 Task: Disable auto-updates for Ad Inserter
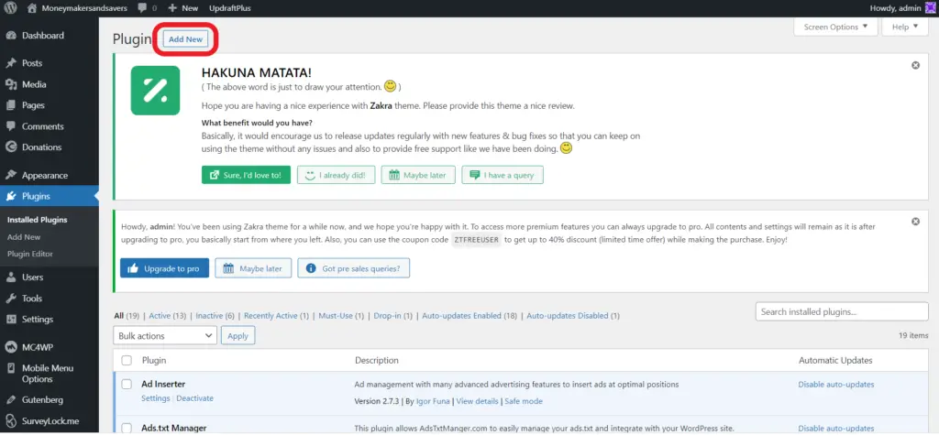tap(836, 385)
